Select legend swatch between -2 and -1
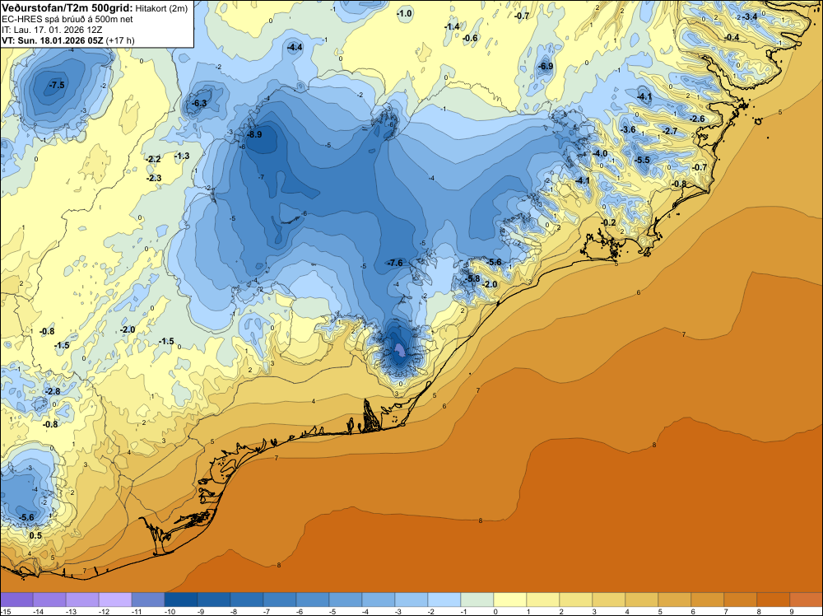The width and height of the screenshot is (823, 616). click(x=444, y=600)
